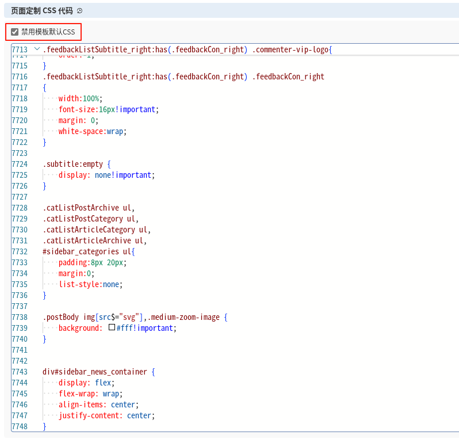Click 'flex-wrap: wrap;' on line 7745
The image size is (459, 439).
pyautogui.click(x=90, y=394)
